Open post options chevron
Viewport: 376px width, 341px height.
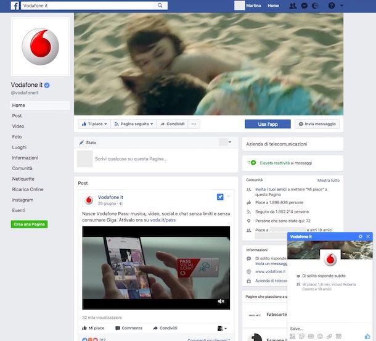pos(229,196)
